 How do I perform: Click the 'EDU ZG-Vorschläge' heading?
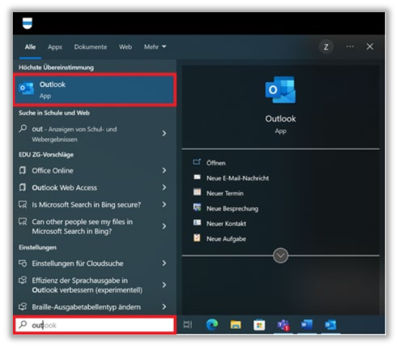[46, 155]
